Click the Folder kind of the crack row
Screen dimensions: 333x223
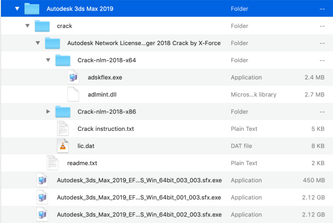(x=240, y=26)
